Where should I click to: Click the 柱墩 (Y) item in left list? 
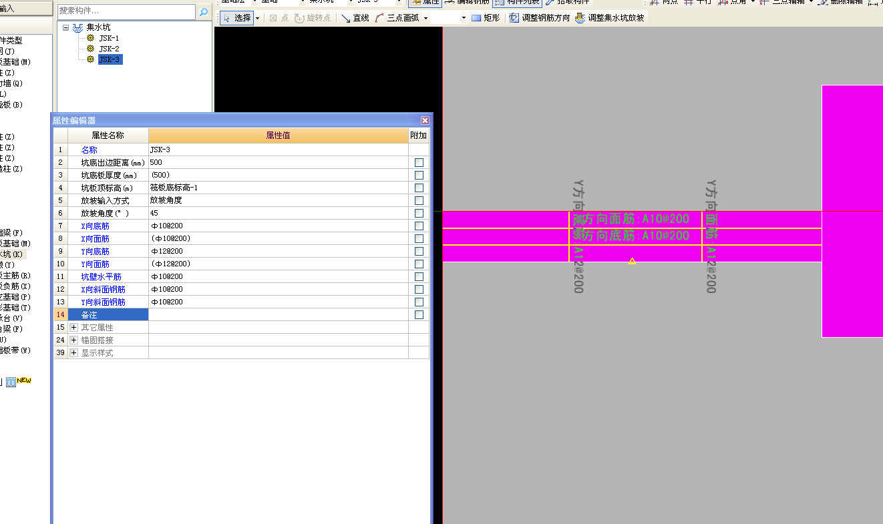pyautogui.click(x=7, y=265)
